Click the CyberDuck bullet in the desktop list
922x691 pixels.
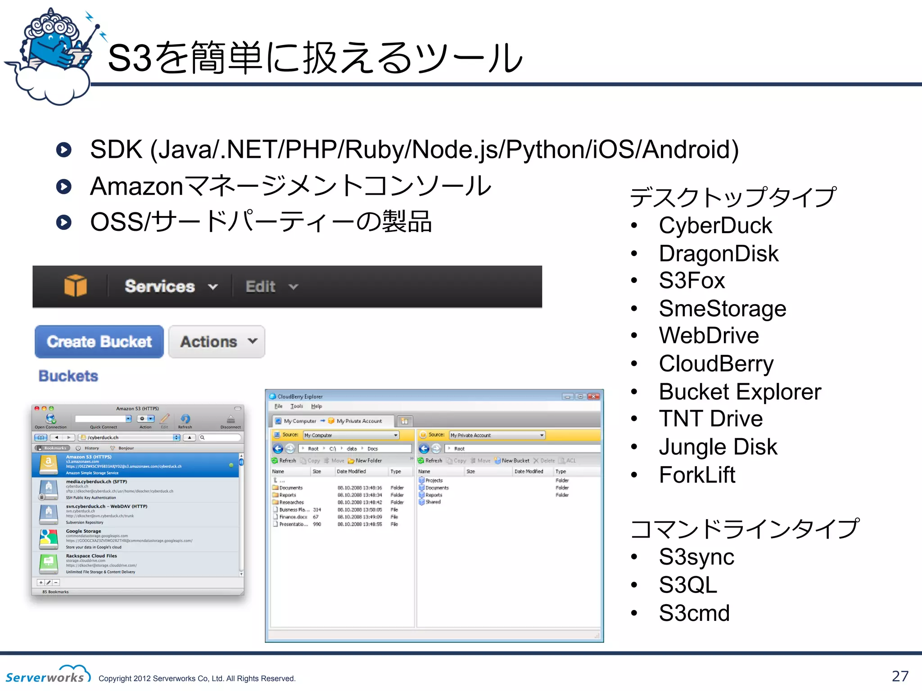tap(715, 225)
